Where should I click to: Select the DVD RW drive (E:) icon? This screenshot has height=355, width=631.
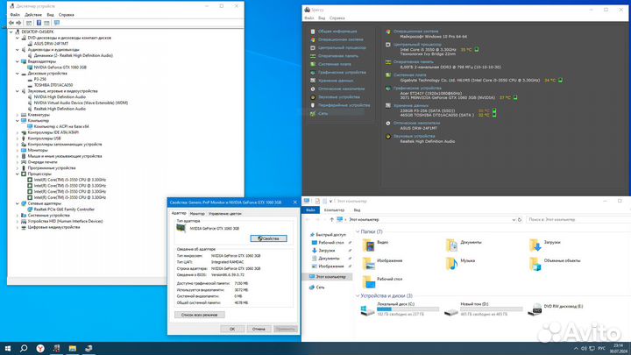535,309
